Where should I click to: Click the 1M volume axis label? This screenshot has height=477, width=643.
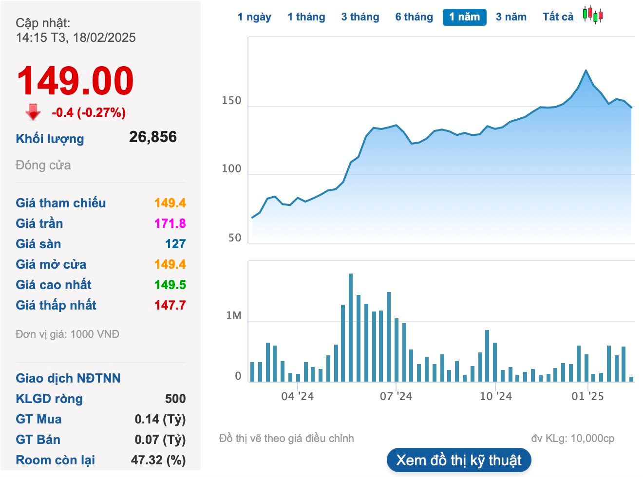(x=234, y=316)
